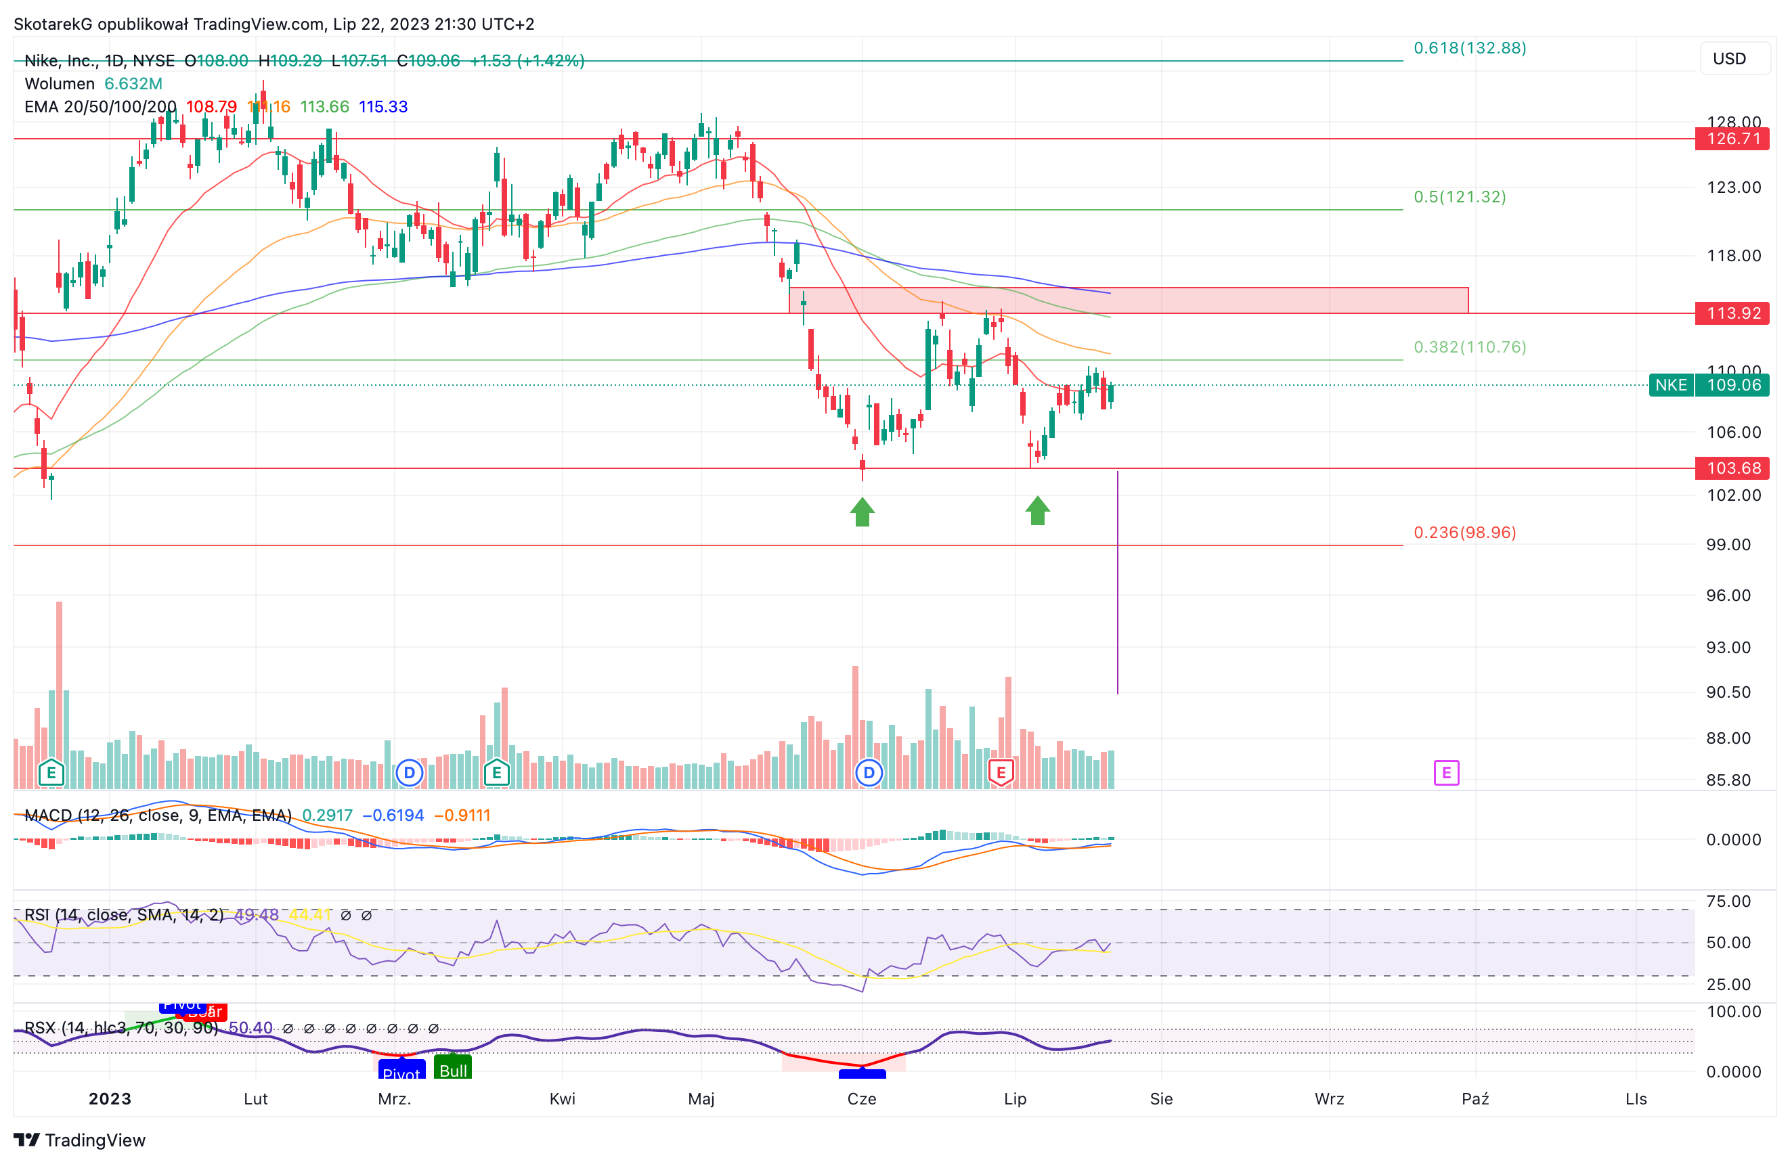Screen dimensions: 1790x1164
Task: Click the MACD value −0.6194
Action: [x=393, y=815]
